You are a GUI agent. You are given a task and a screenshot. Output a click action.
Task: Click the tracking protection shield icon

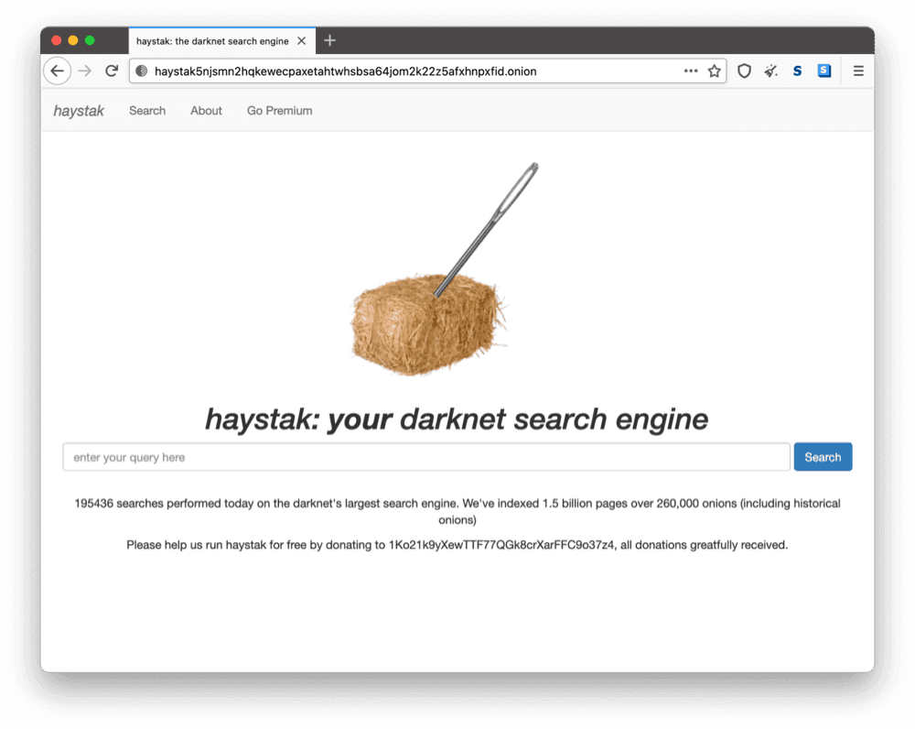click(744, 71)
